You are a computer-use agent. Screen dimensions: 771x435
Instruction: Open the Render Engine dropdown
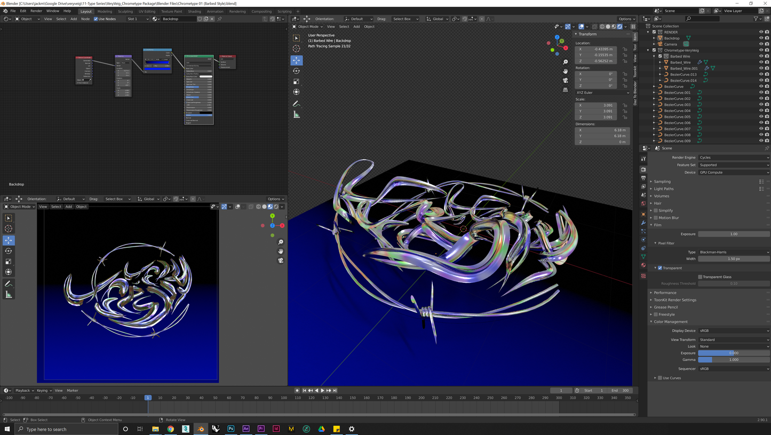[x=734, y=157]
